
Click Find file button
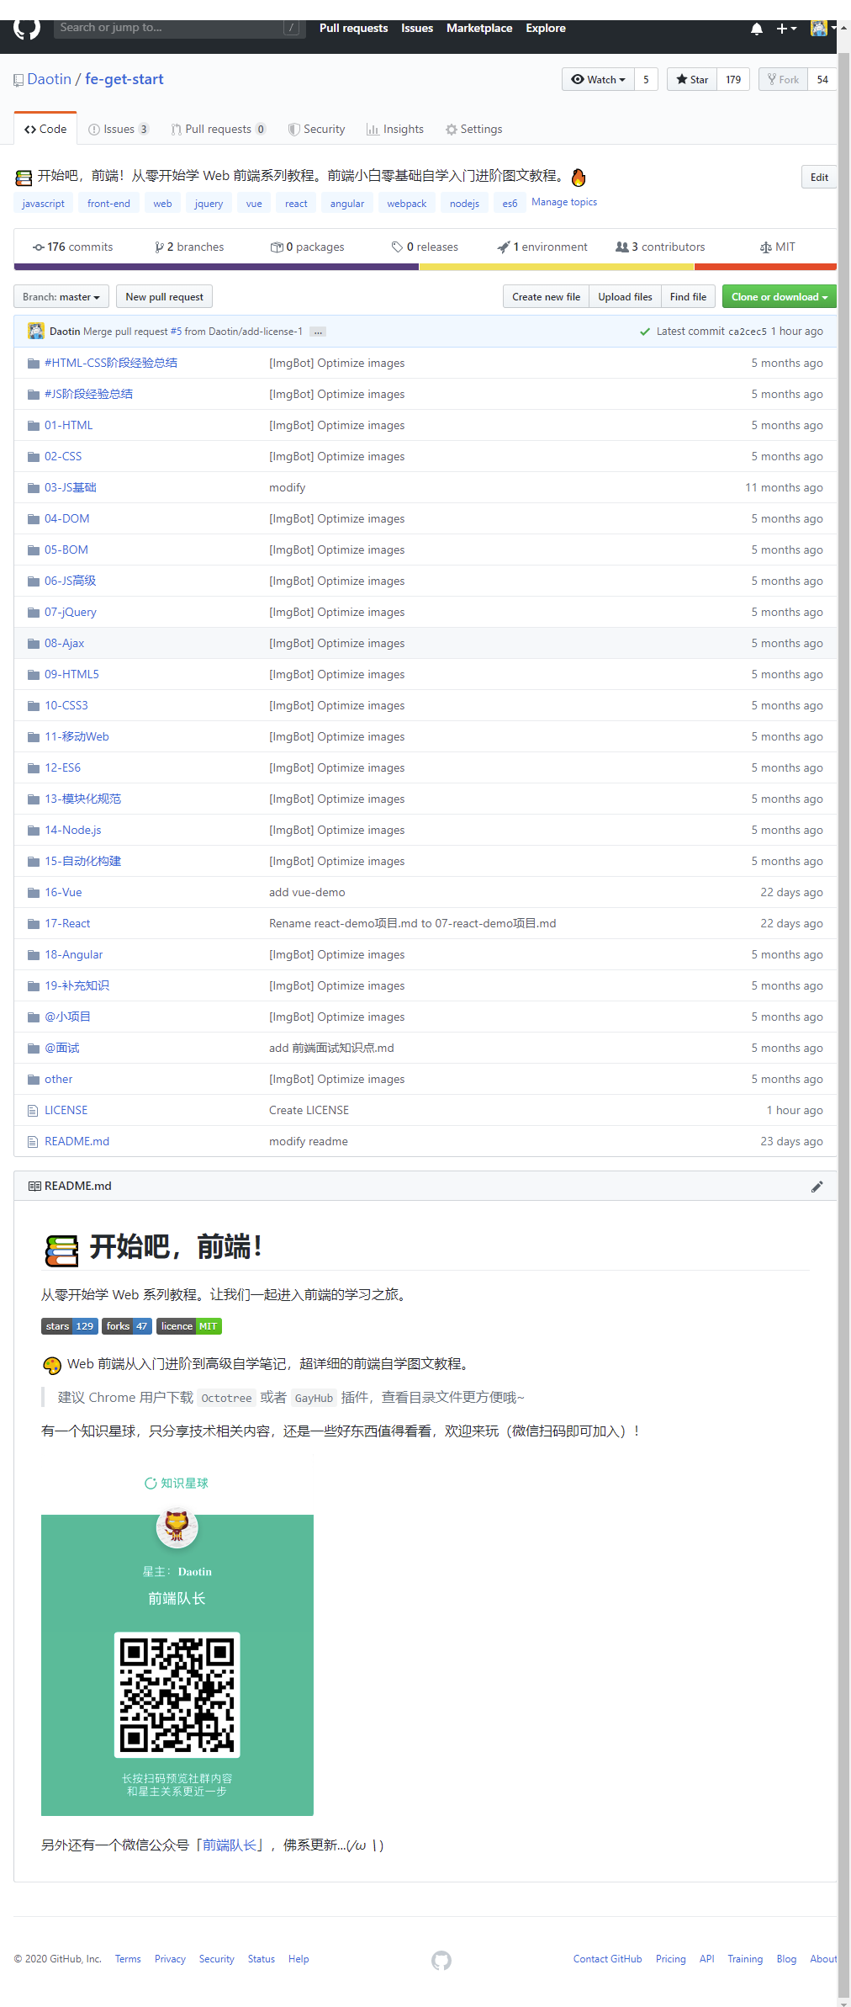tap(688, 297)
